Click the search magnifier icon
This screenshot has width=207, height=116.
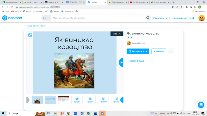pos(148,18)
